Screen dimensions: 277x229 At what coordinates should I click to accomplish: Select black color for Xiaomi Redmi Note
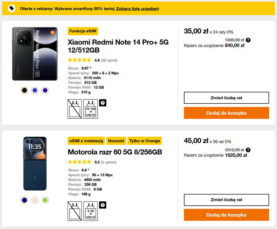tap(24, 91)
